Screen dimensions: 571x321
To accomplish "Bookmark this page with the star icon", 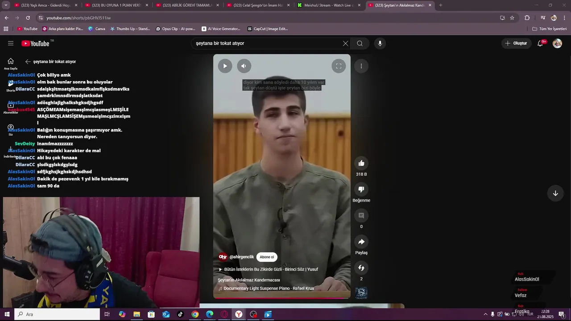I will point(512,18).
